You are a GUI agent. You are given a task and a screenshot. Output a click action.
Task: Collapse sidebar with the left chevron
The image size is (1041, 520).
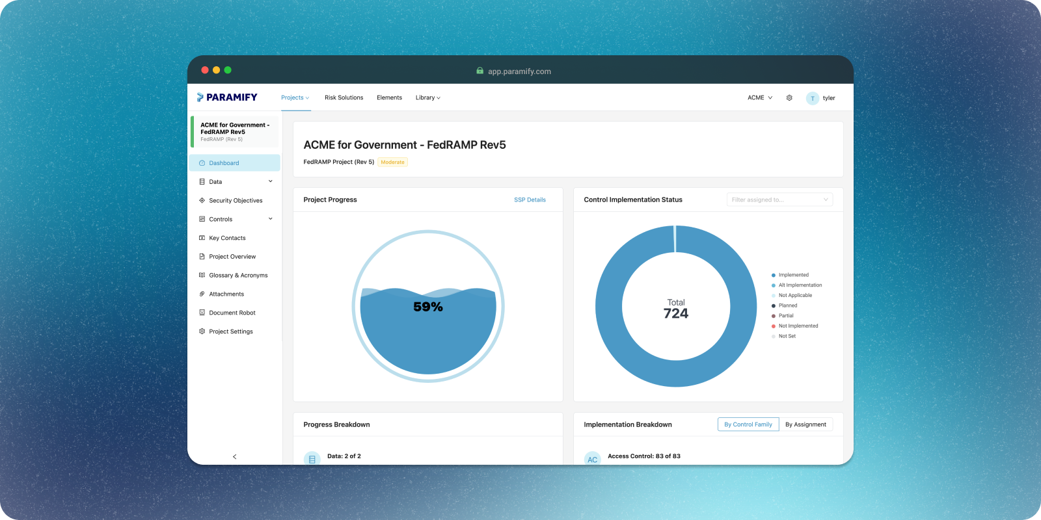[235, 456]
